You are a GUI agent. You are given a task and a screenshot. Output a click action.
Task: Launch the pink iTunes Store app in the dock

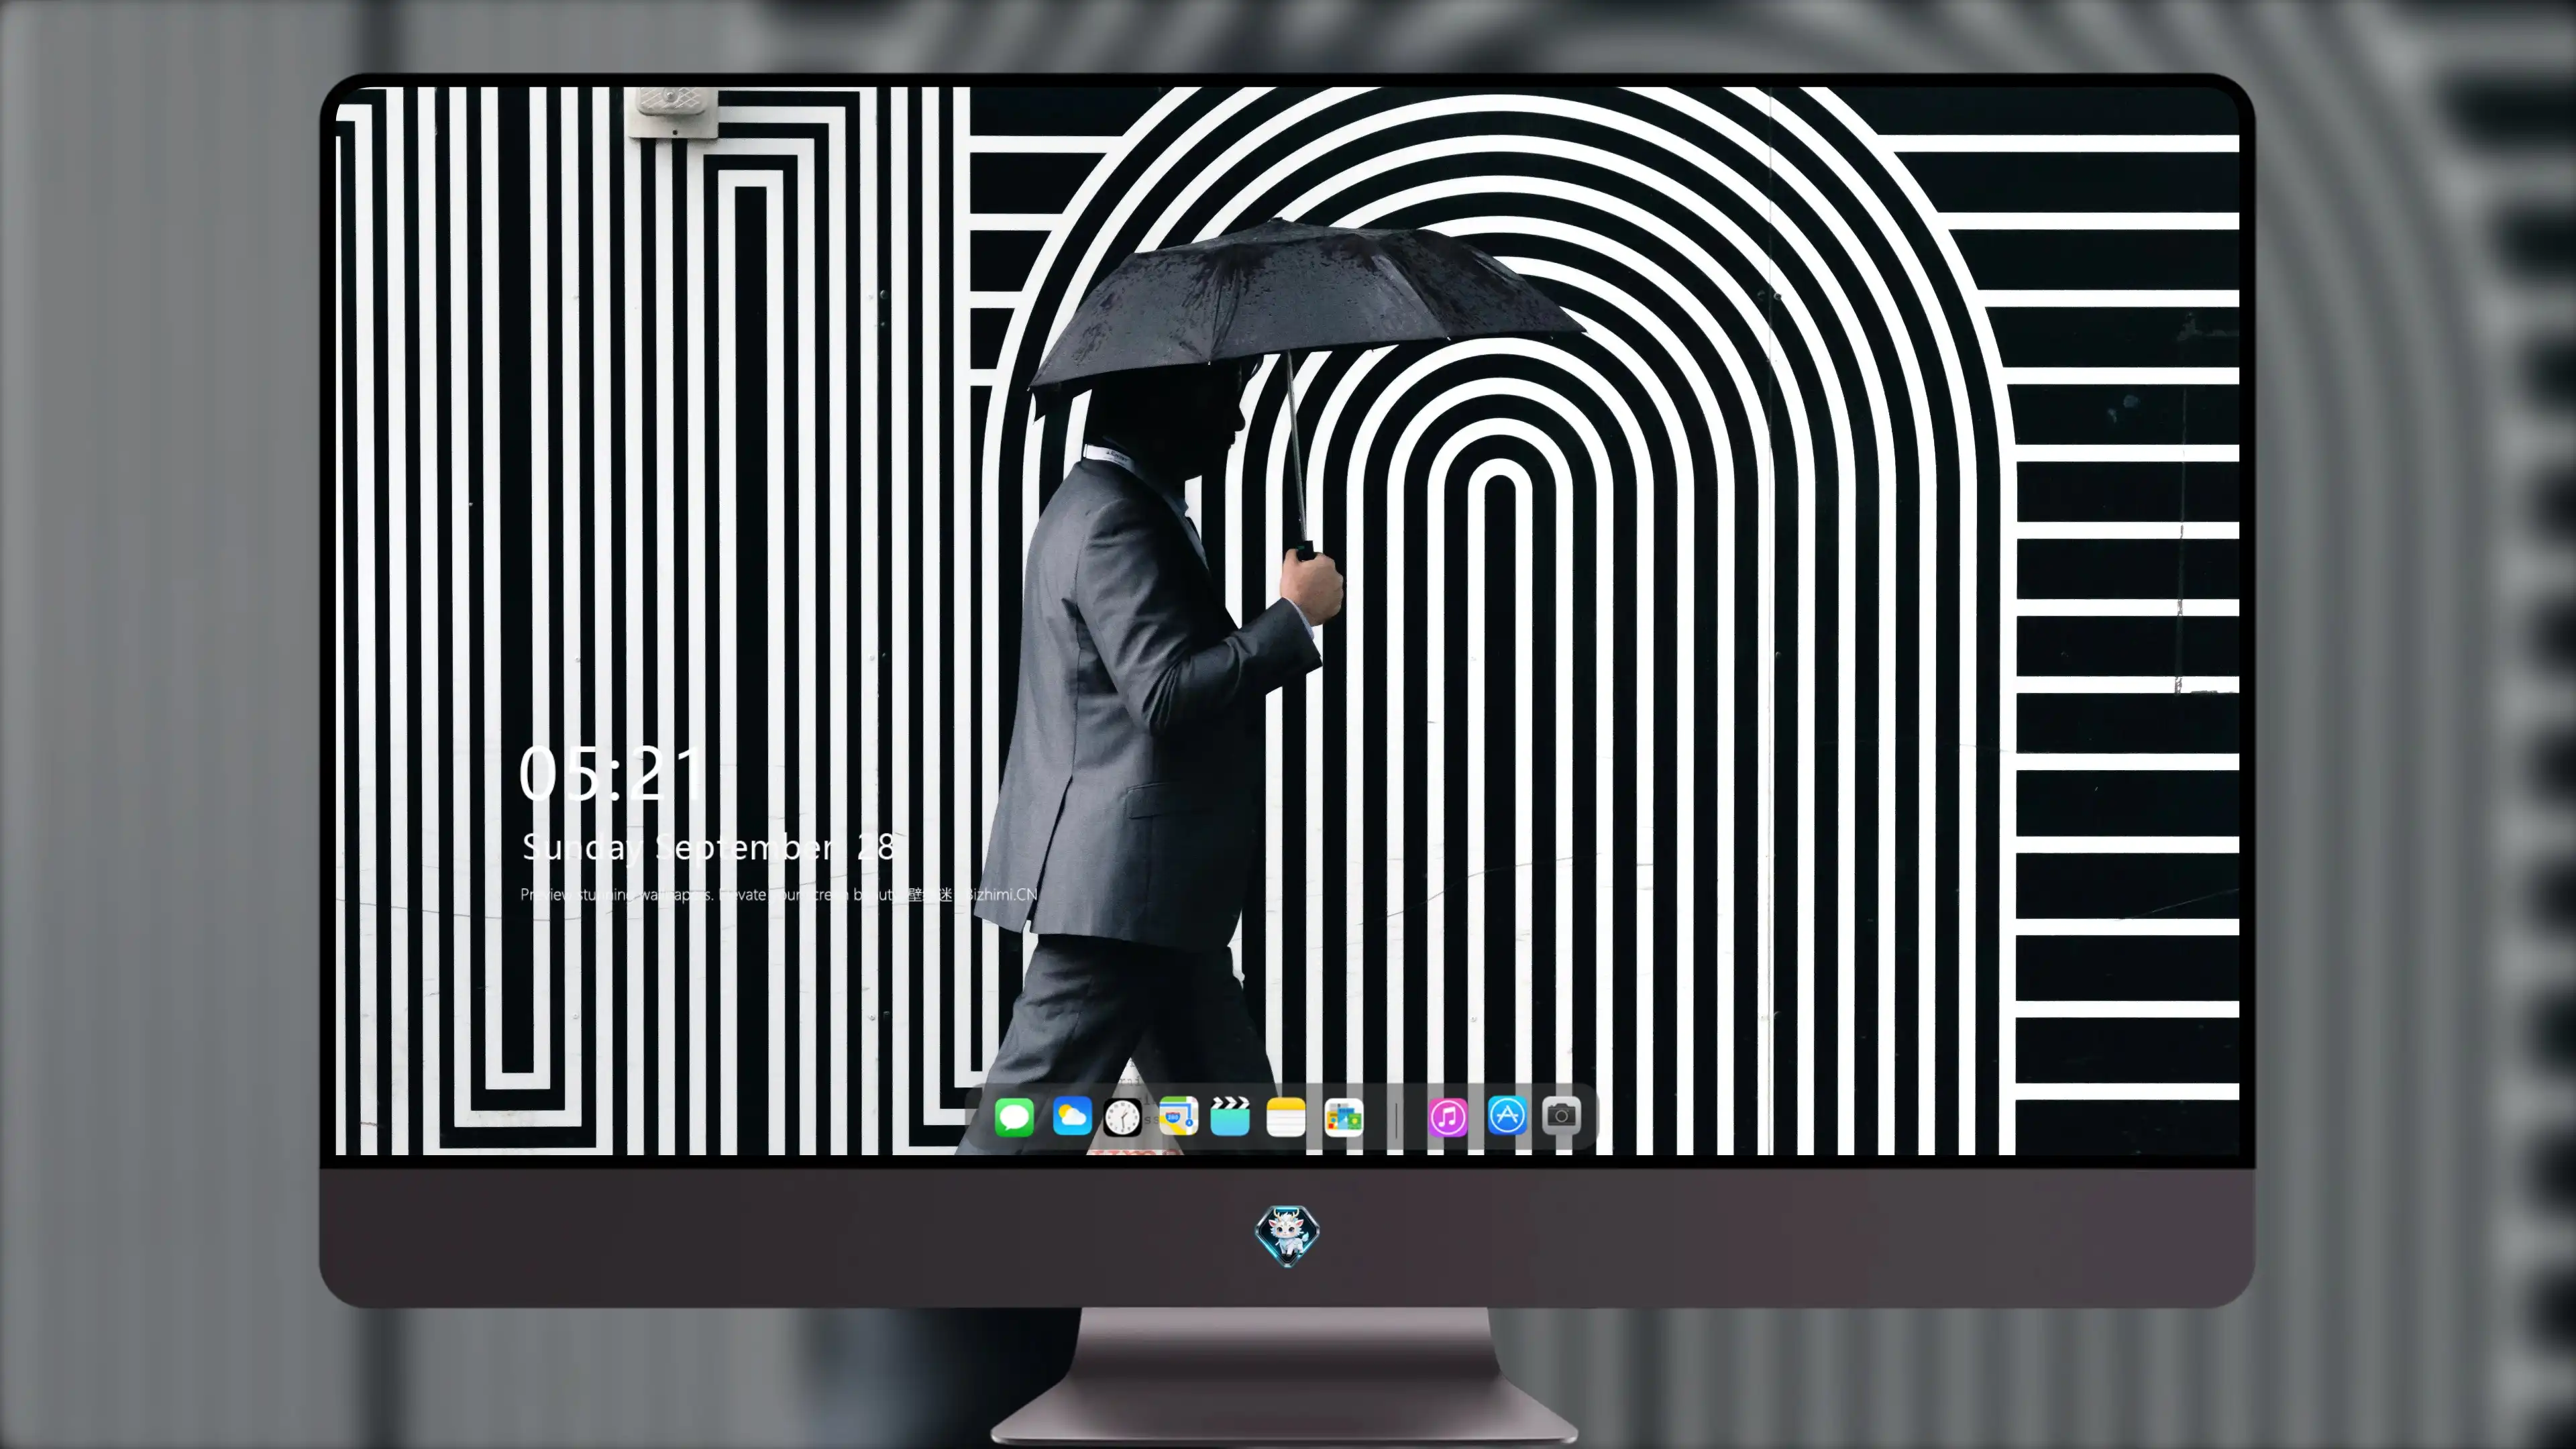pos(1448,1117)
